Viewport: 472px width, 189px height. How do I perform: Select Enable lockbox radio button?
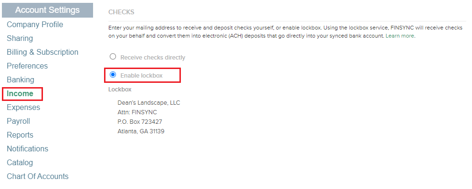click(113, 75)
